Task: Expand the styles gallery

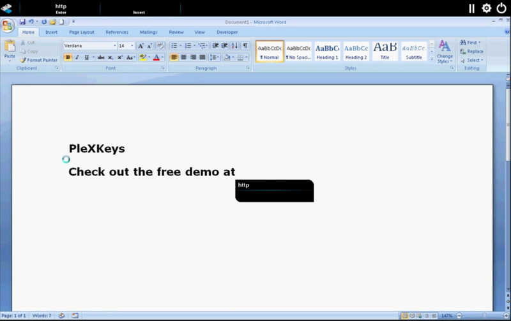Action: coord(432,59)
